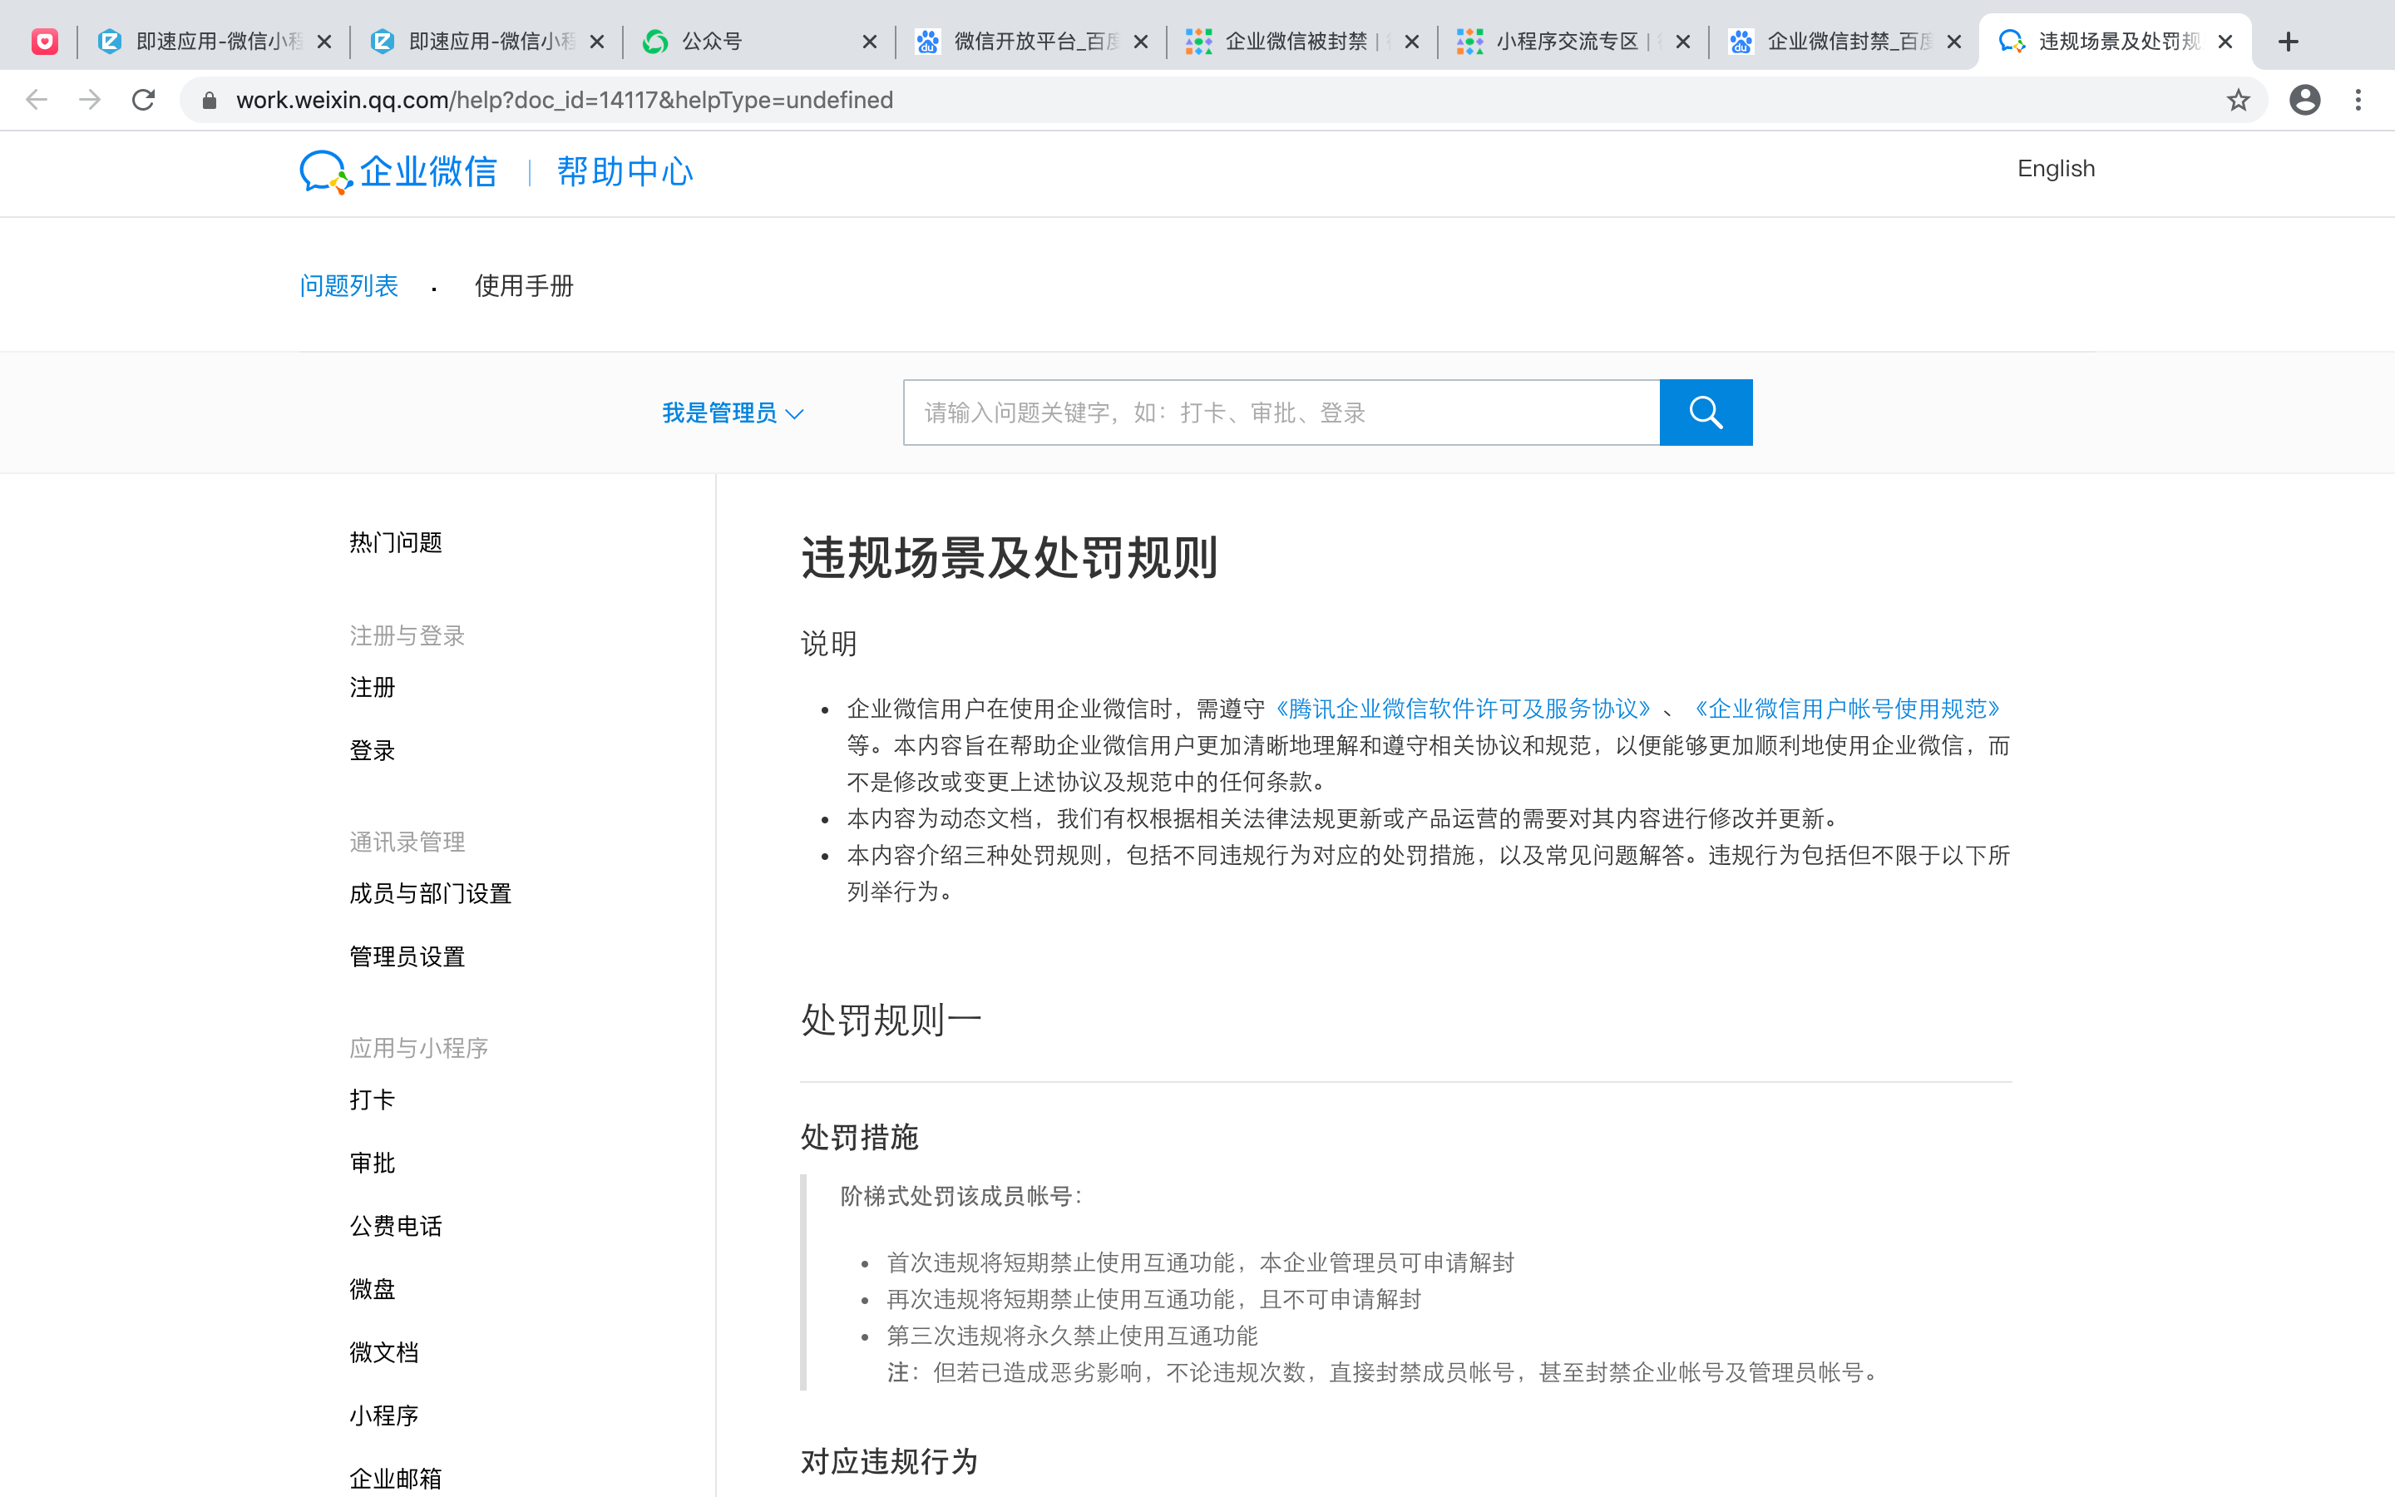Expand the 我是管理员 role dropdown
The width and height of the screenshot is (2395, 1497).
coord(733,413)
